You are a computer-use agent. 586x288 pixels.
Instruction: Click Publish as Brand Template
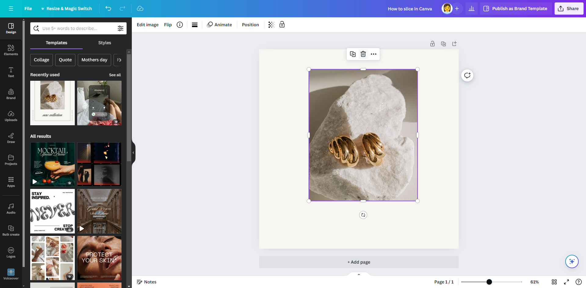(516, 9)
